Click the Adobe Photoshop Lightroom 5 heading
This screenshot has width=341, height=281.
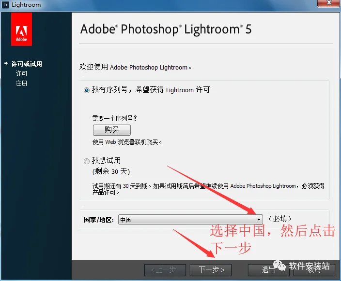[166, 29]
